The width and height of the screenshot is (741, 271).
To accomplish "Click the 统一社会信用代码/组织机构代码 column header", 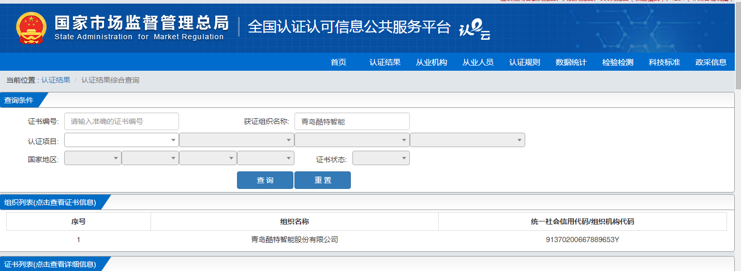I will tap(583, 221).
